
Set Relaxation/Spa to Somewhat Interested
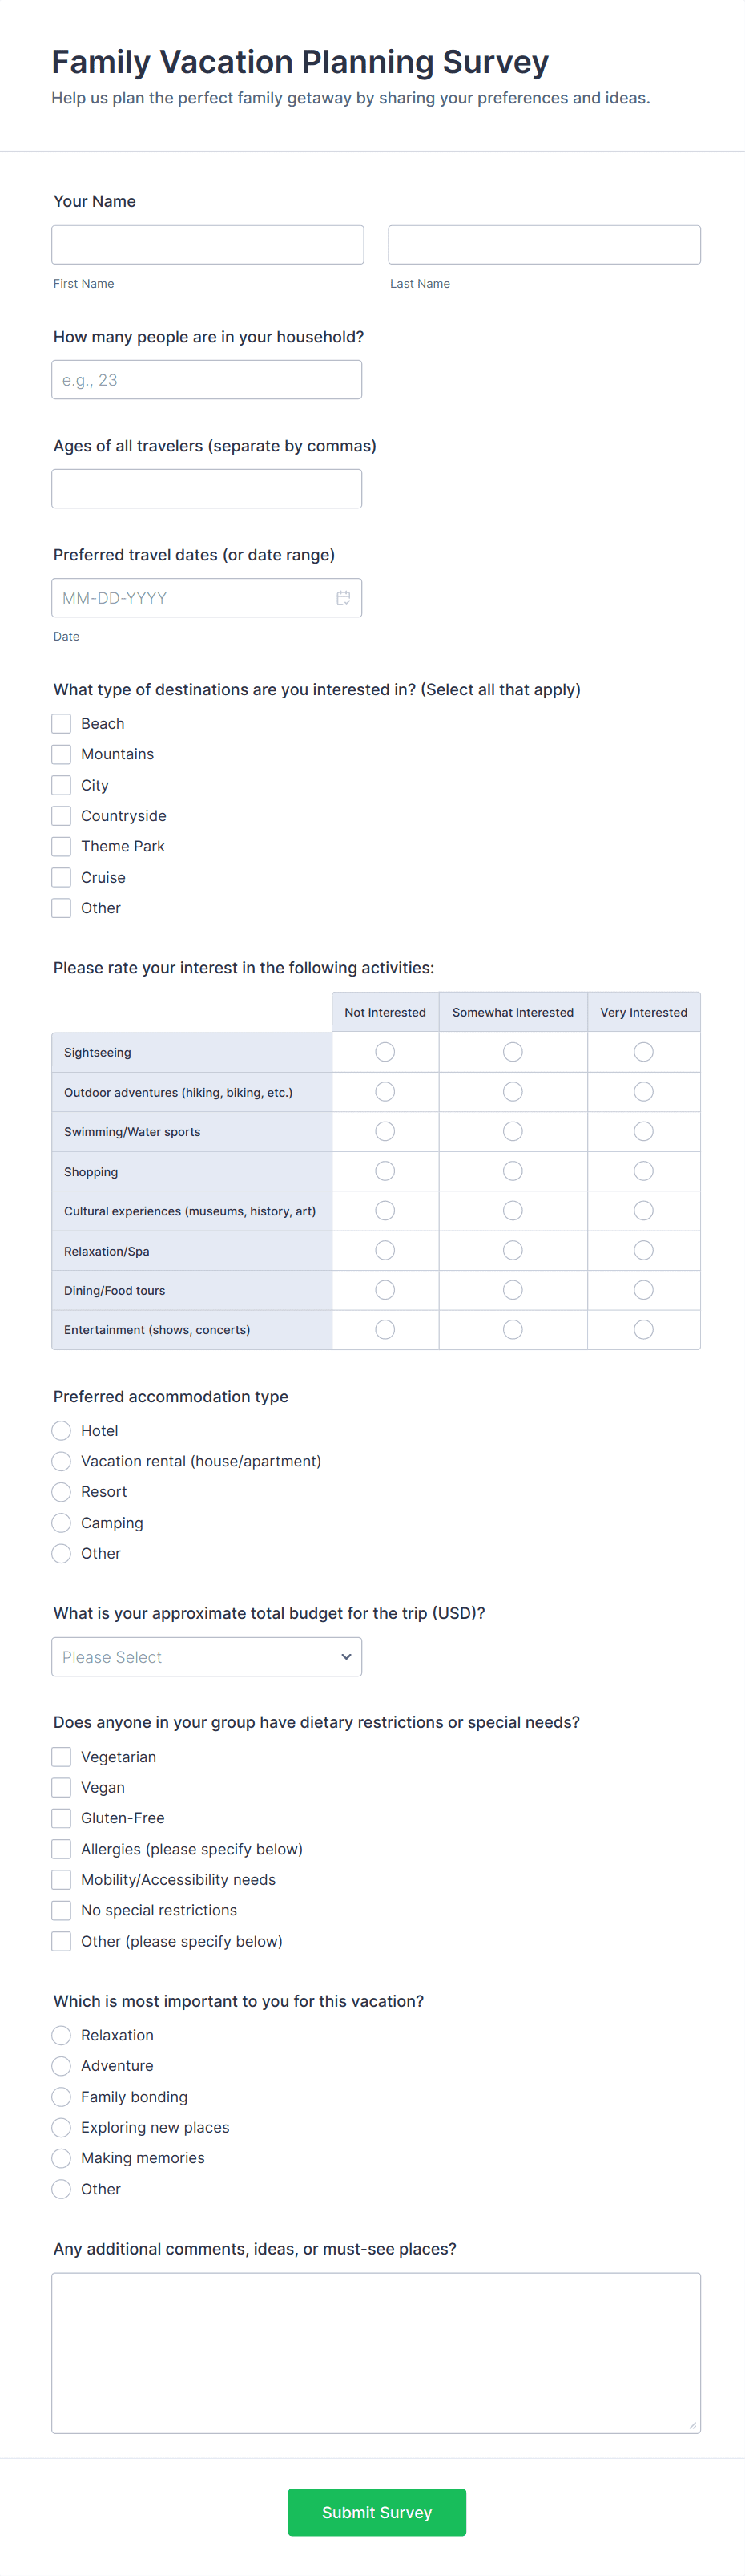513,1250
